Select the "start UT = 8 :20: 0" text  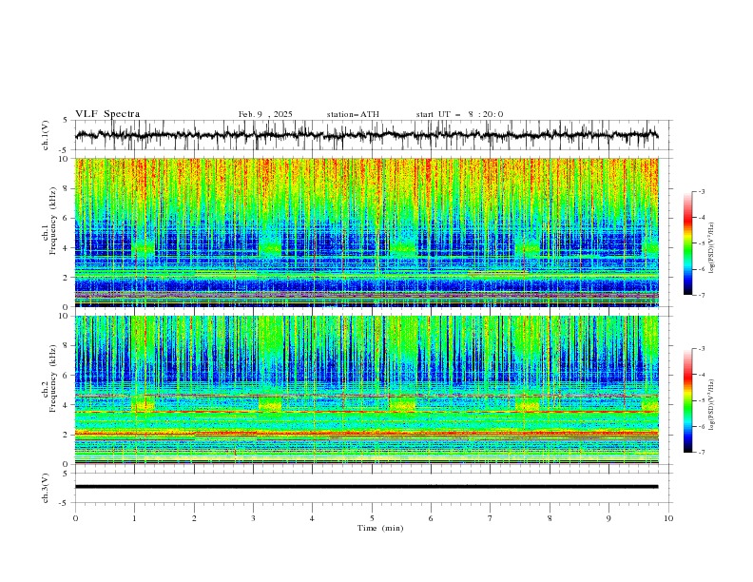(x=459, y=114)
